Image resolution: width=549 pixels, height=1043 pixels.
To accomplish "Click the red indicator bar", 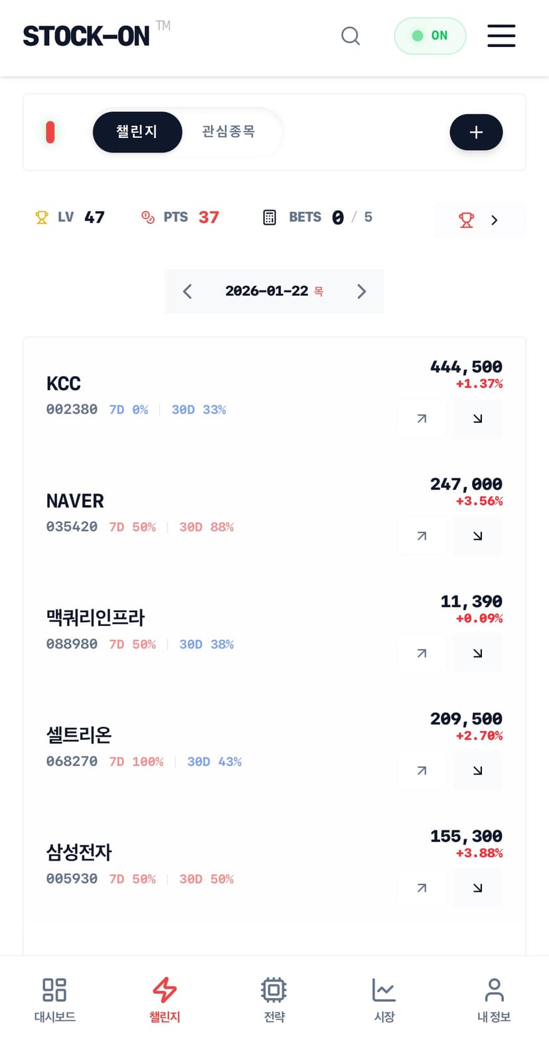I will pyautogui.click(x=50, y=132).
